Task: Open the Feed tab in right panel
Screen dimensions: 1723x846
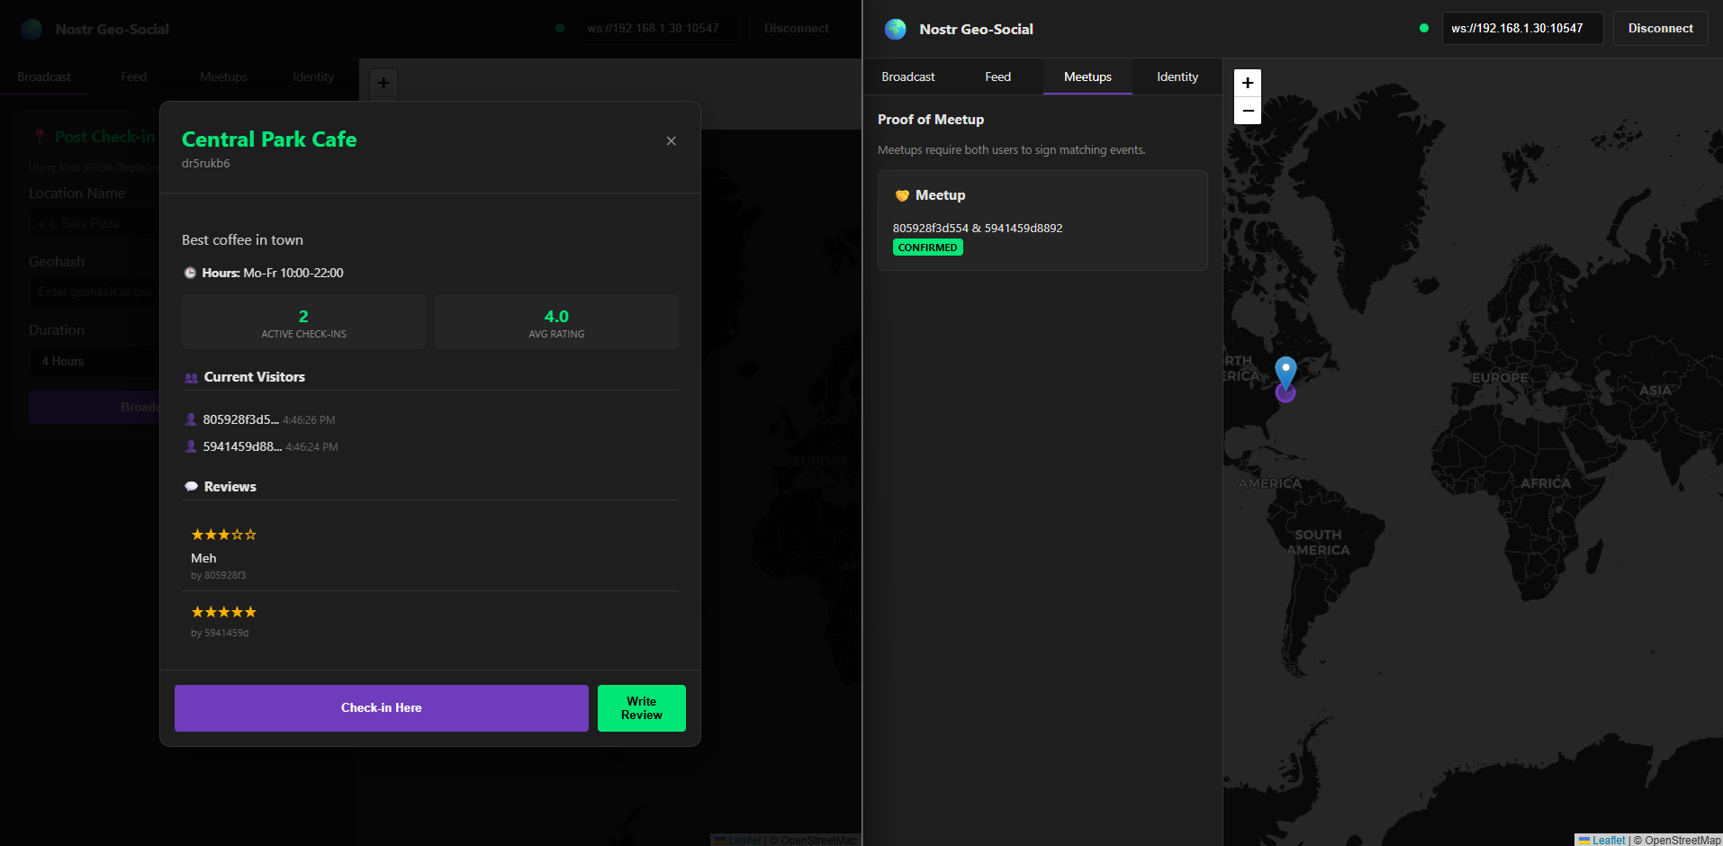Action: click(997, 77)
